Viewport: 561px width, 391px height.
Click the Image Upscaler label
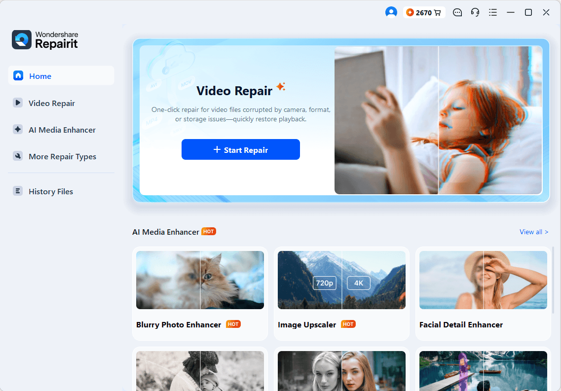coord(307,324)
